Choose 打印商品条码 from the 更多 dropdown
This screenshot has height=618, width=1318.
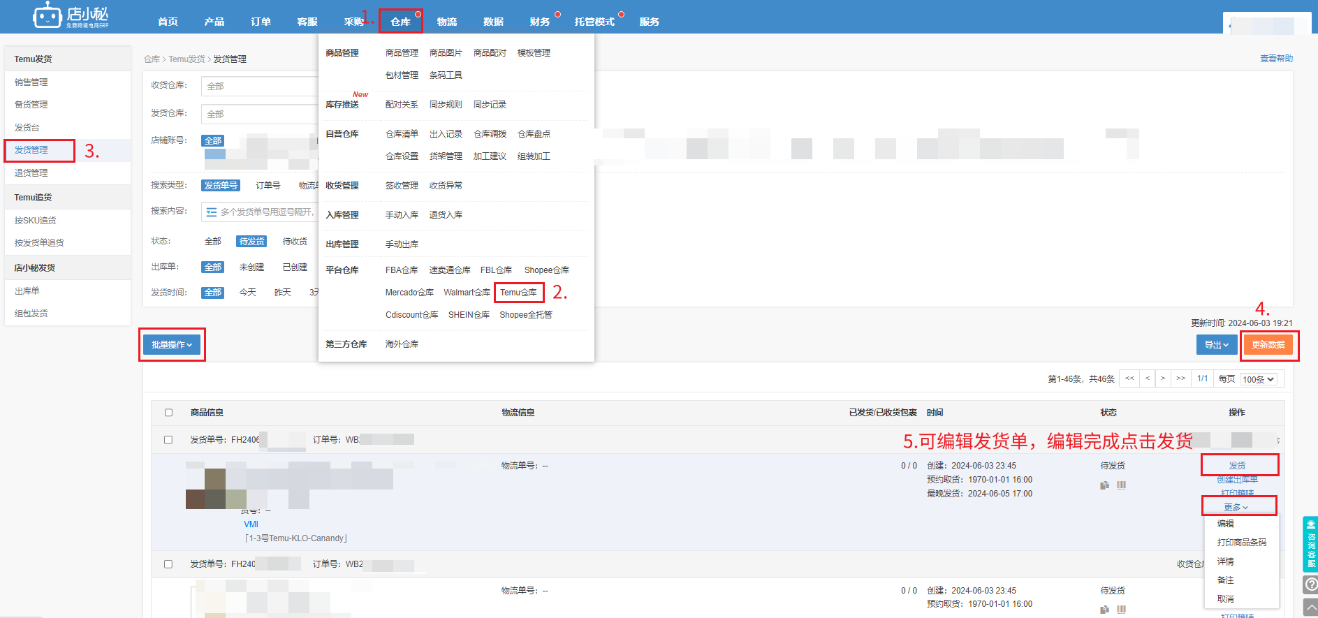pos(1241,543)
